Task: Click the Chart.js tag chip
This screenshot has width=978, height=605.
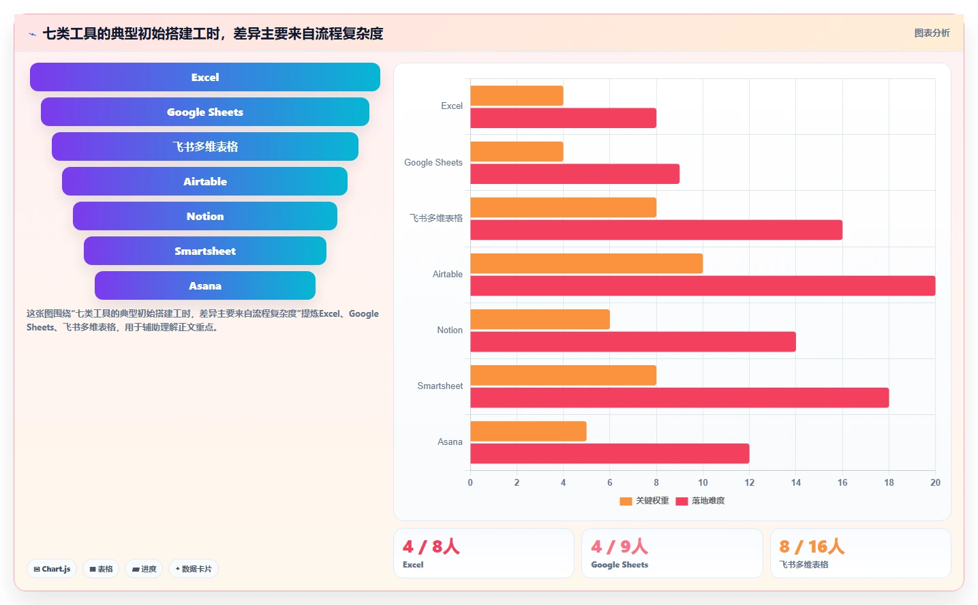Action: point(52,569)
